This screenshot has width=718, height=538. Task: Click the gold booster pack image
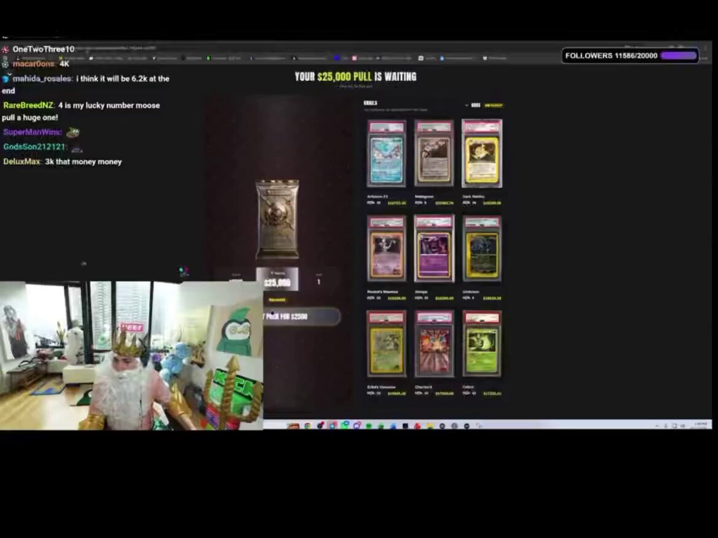tap(277, 219)
